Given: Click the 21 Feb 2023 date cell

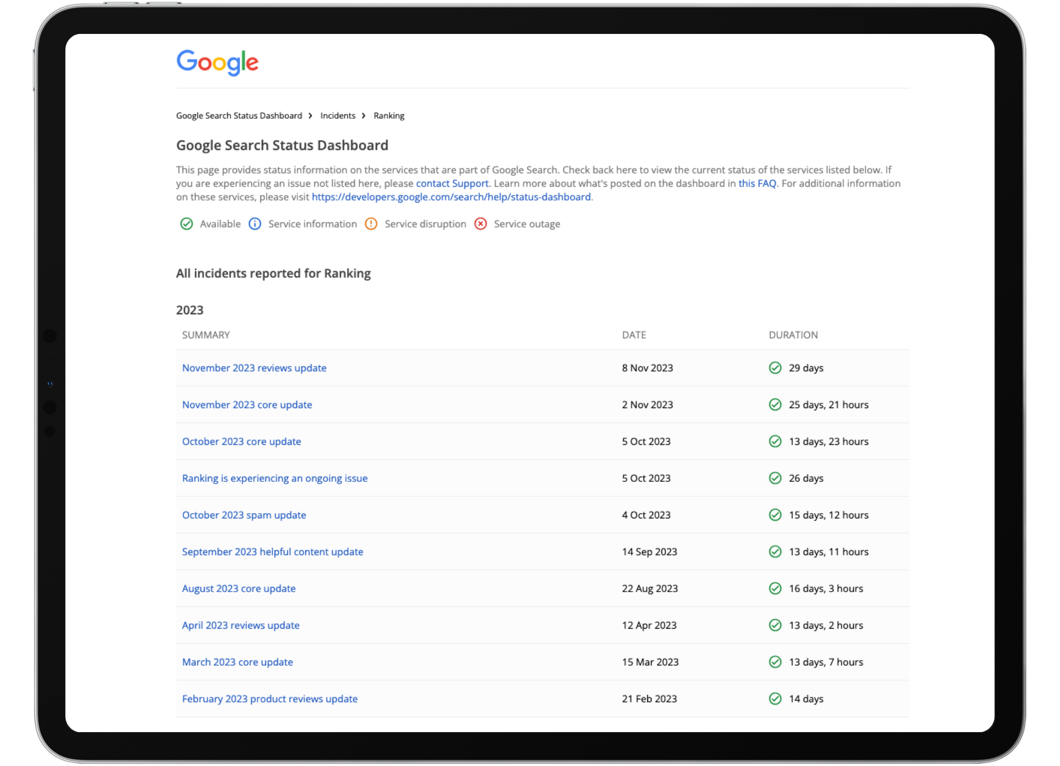Looking at the screenshot, I should pos(650,699).
